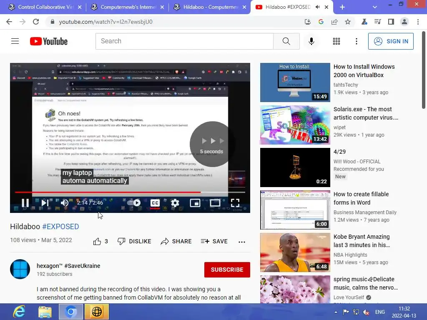
Task: Reload the page with the refresh icon
Action: pos(36,22)
